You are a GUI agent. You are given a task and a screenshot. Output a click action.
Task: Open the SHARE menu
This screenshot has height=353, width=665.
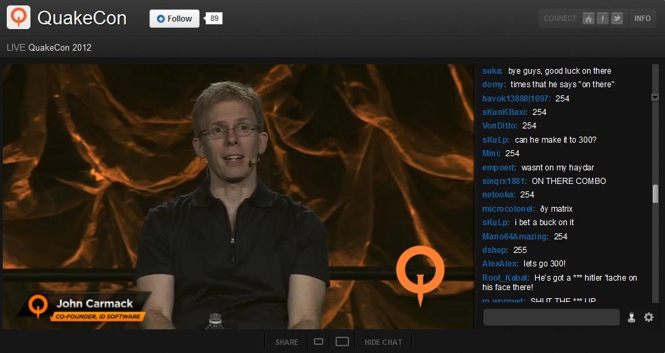click(286, 342)
